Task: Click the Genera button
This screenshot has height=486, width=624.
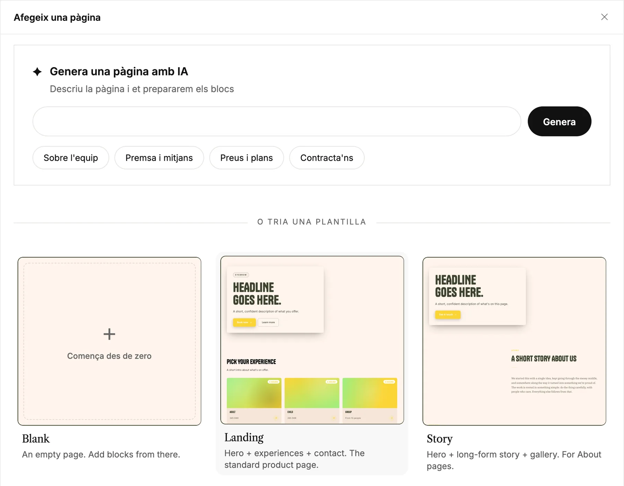Action: point(559,121)
